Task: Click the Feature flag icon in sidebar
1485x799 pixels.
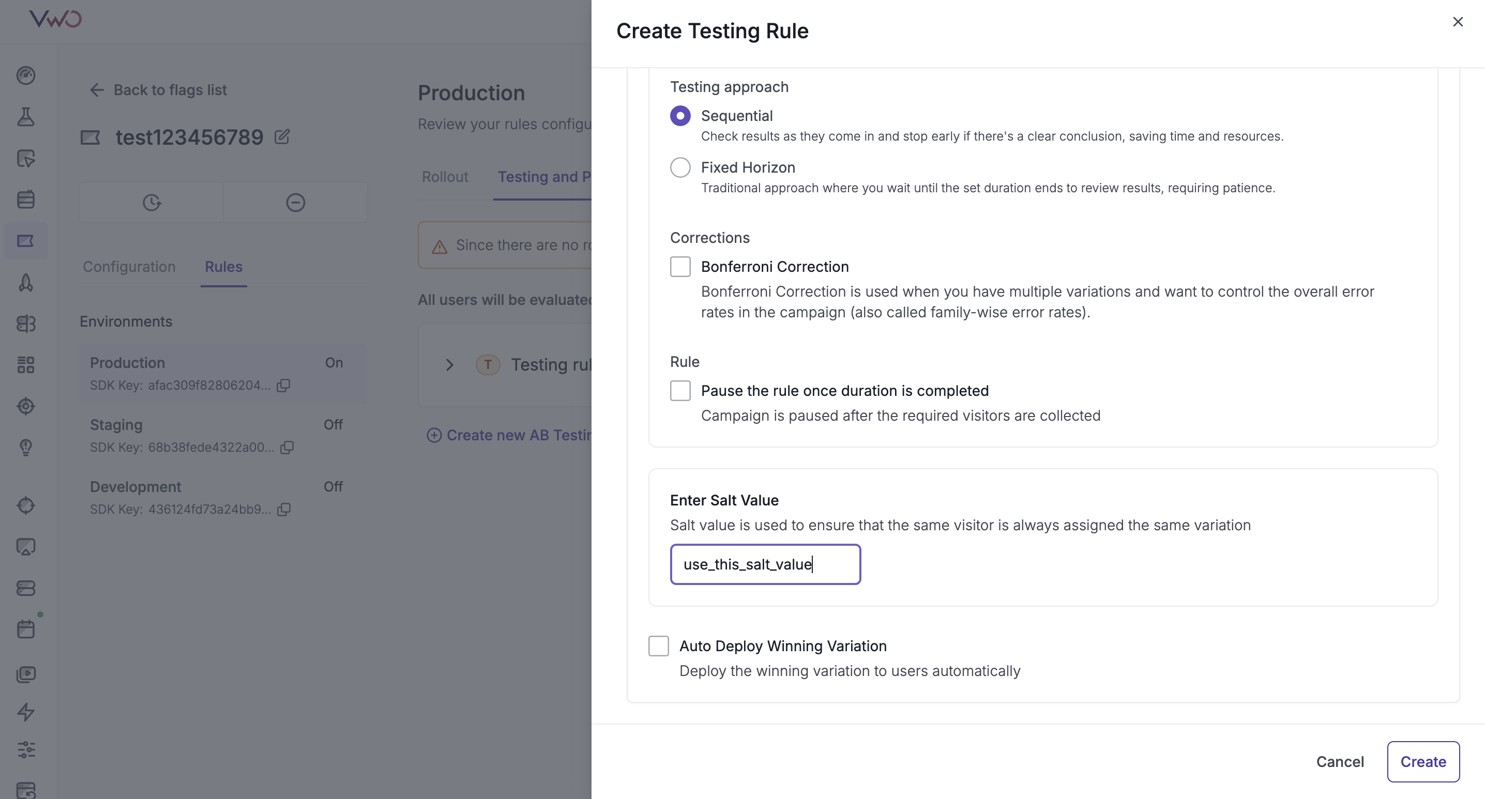Action: coord(26,241)
